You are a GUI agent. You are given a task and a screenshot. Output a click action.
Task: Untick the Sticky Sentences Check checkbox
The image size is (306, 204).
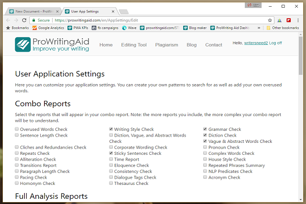point(111,153)
